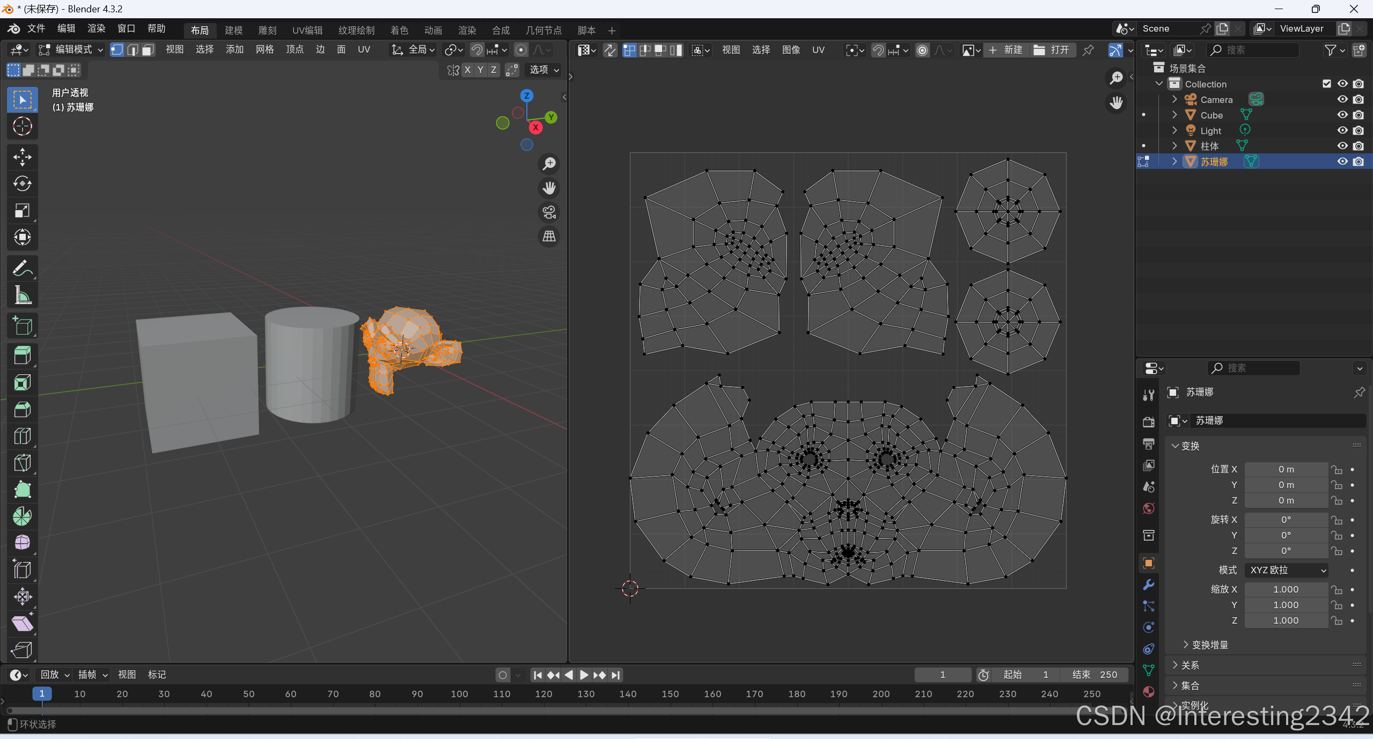The image size is (1373, 739).
Task: Toggle camera view in 3D viewport
Action: [x=549, y=212]
